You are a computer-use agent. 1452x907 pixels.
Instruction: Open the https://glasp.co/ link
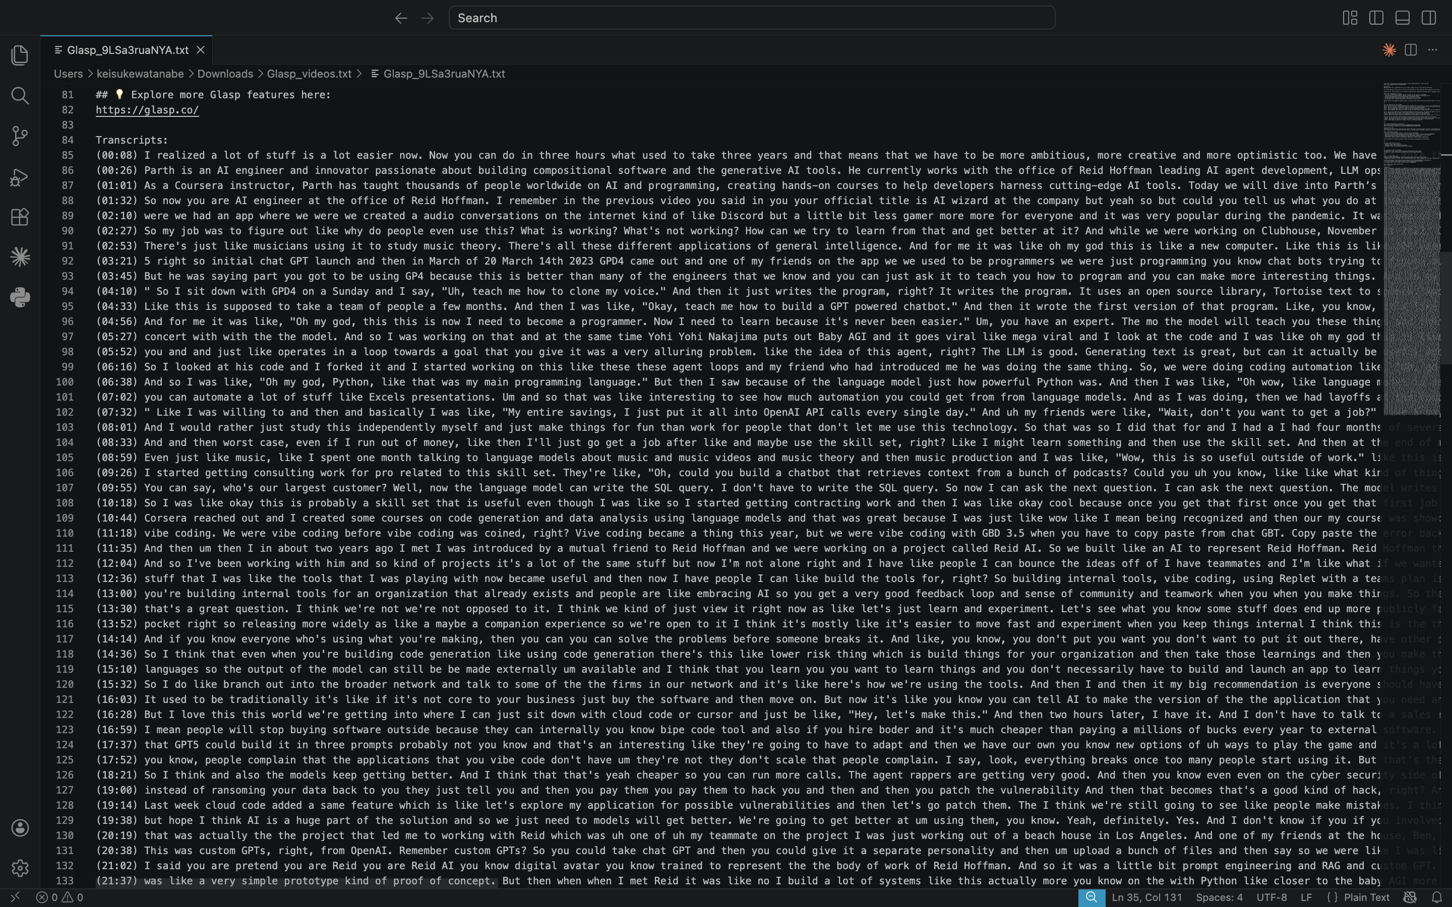pos(147,110)
